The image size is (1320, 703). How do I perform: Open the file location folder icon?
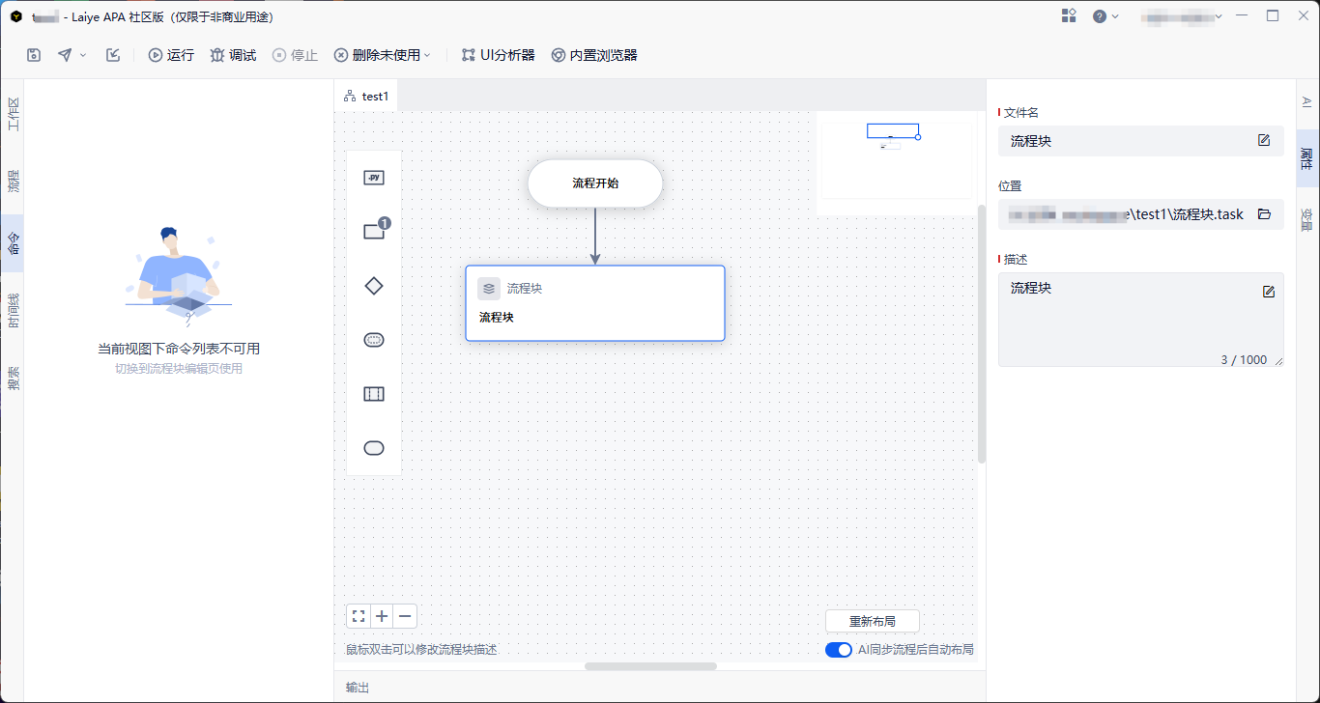[x=1264, y=214]
